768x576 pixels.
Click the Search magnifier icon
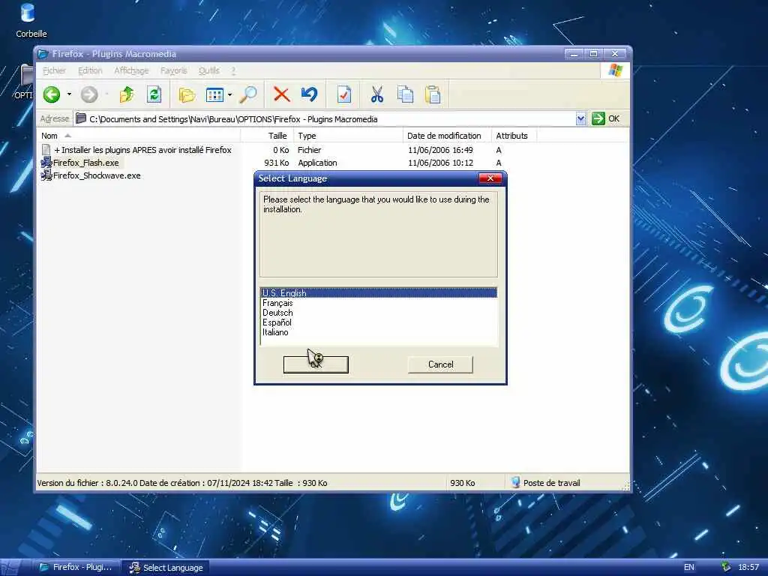[248, 94]
